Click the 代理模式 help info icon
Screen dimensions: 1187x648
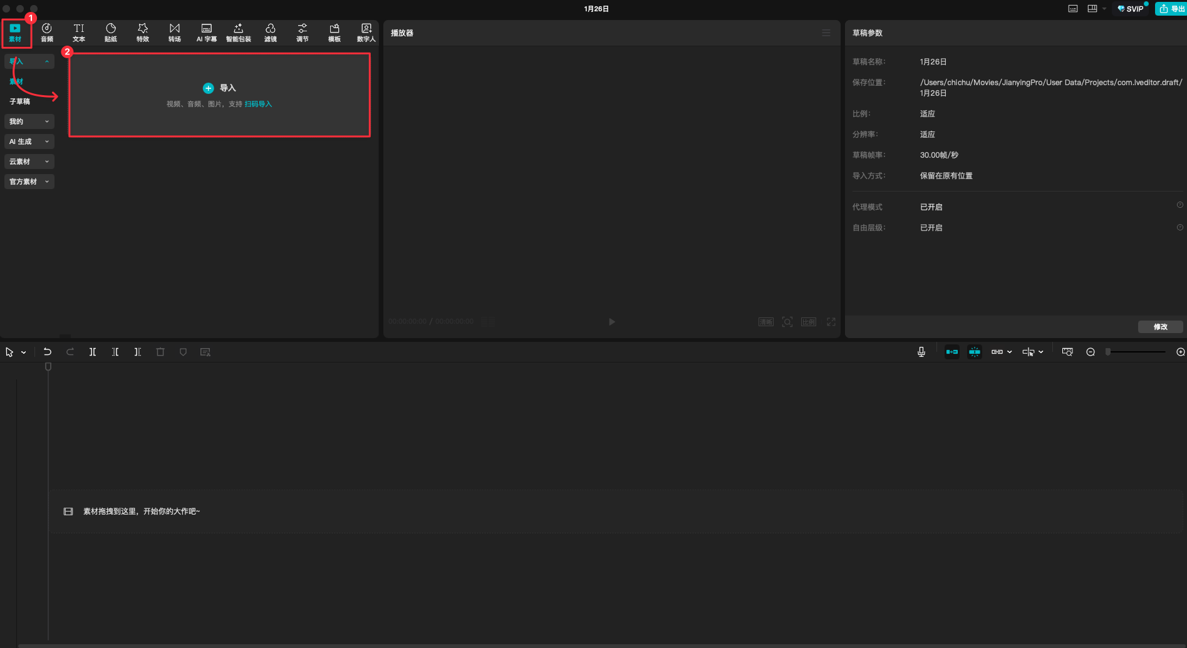1180,205
